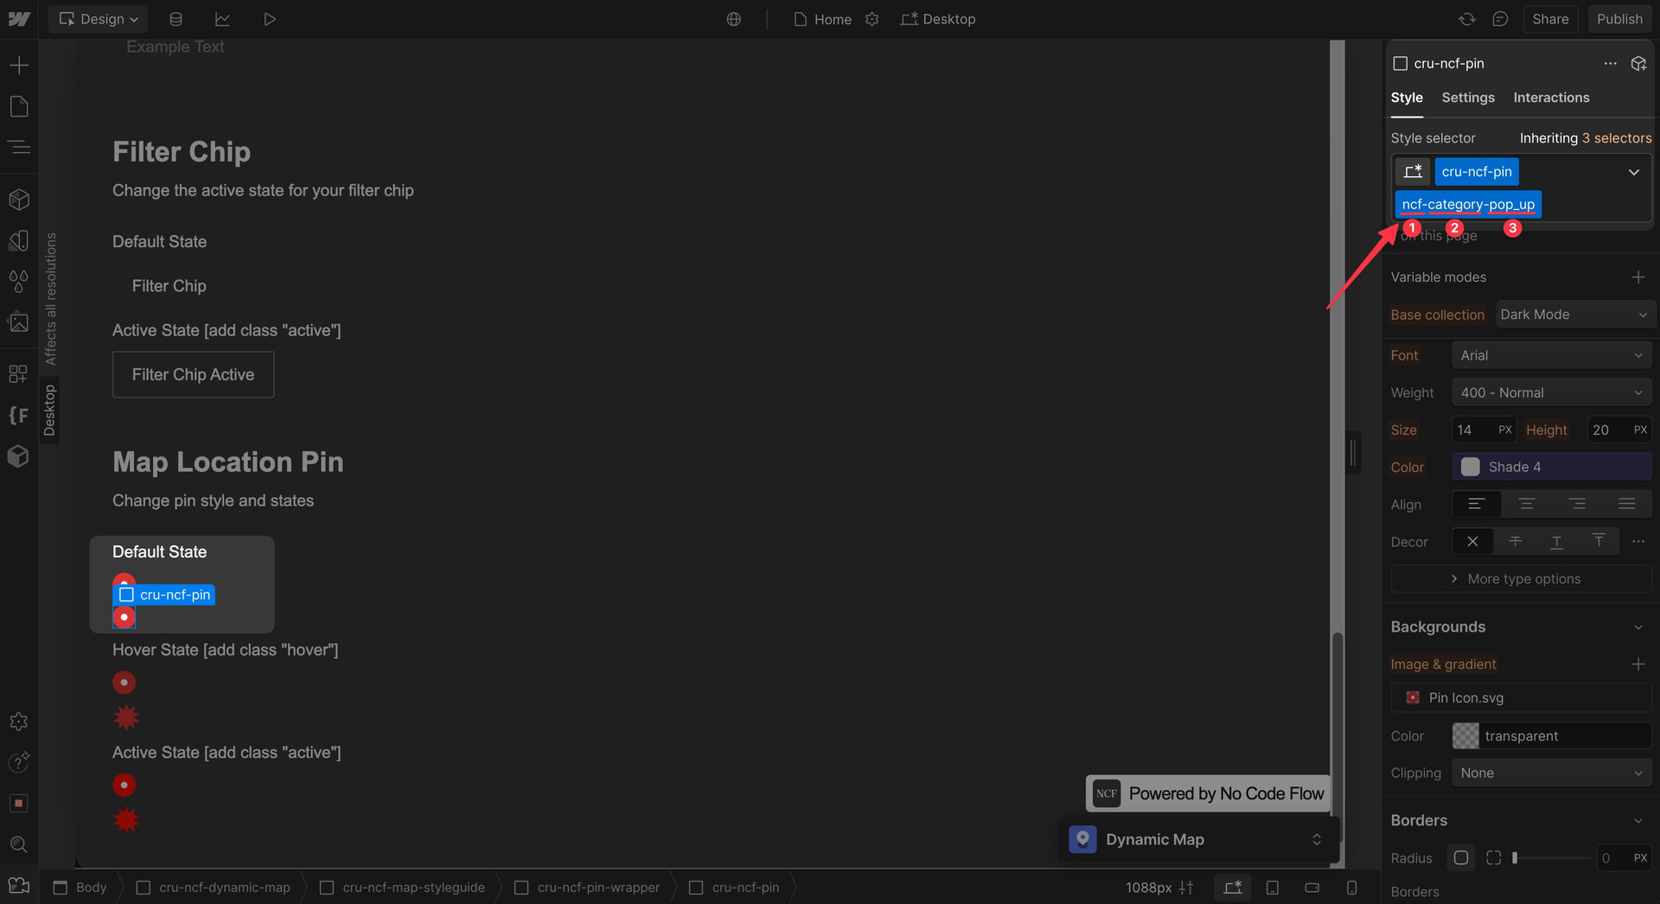The height and width of the screenshot is (904, 1660).
Task: Select Body in the breadcrumb bar
Action: 80,888
